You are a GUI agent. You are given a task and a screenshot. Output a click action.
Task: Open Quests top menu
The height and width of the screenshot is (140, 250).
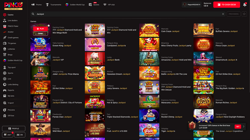click(x=94, y=4)
